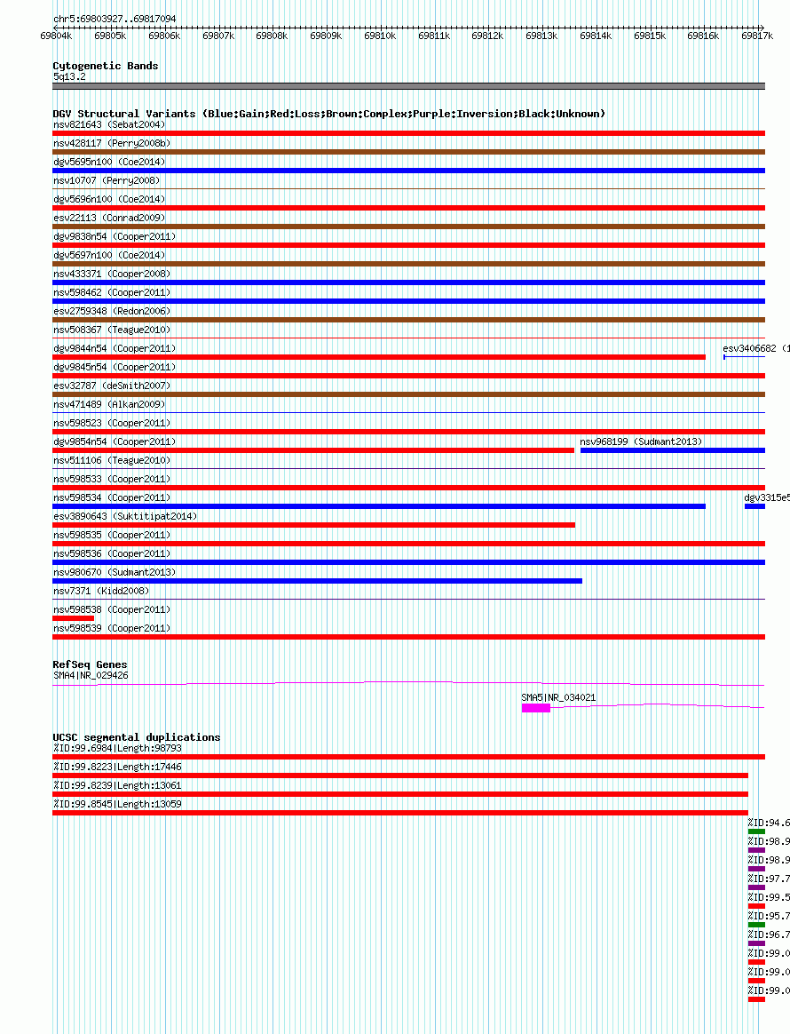The width and height of the screenshot is (790, 1034).
Task: Select the small blue bar under esv3406682
Action: click(745, 357)
